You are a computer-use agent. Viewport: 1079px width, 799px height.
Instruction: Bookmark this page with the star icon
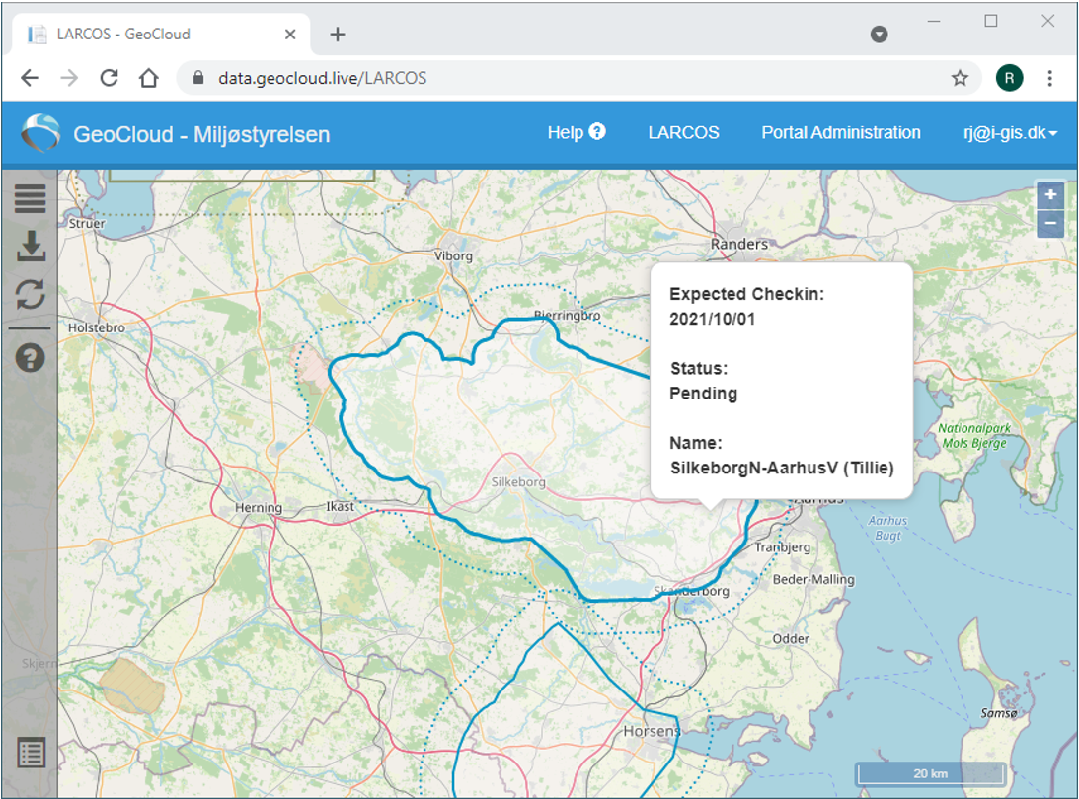click(960, 78)
